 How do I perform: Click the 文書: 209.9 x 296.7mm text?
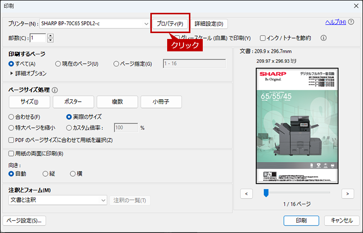(x=266, y=51)
